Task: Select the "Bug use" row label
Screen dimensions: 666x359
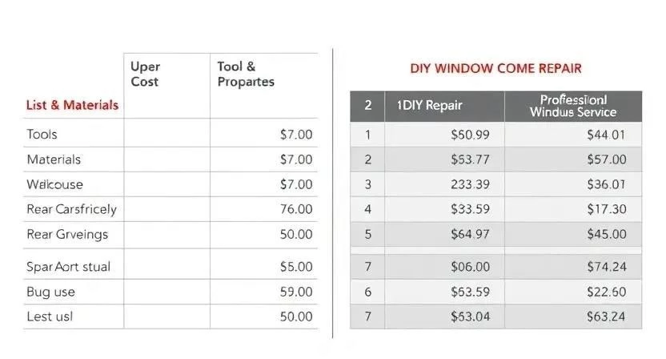Action: [x=50, y=292]
